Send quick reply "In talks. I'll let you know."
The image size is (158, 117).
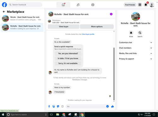click(68, 58)
